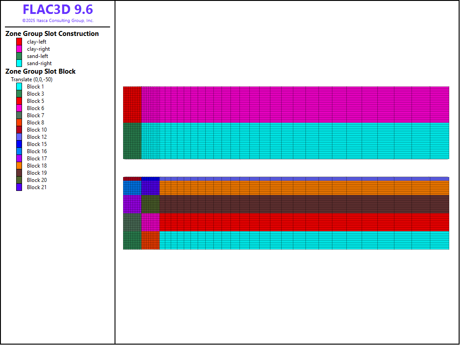Click the magenta clay-right region in upper mesh

click(x=292, y=104)
